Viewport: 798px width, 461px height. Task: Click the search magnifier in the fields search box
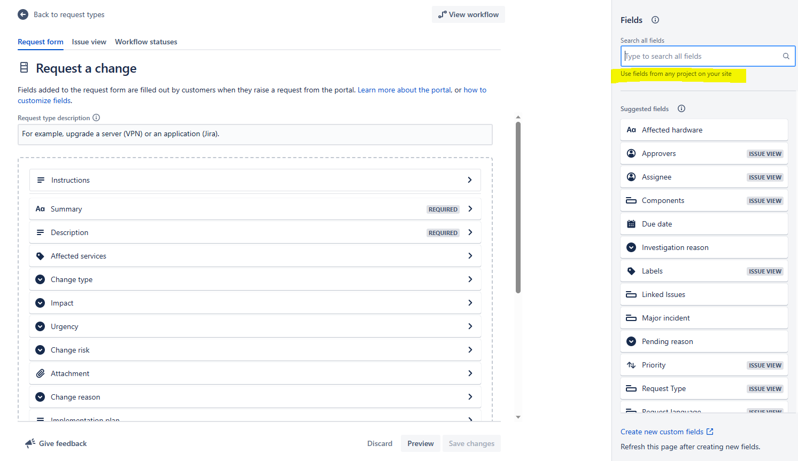pyautogui.click(x=786, y=56)
